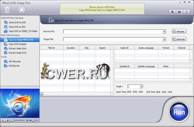The width and height of the screenshot is (194, 127).
Task: Select Extract Audio Only option
Action: point(18,53)
